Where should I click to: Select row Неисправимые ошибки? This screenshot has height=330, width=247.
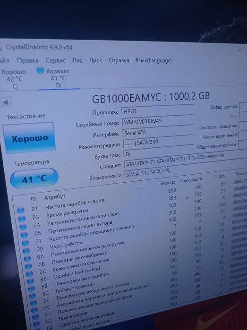[x=82, y=279]
